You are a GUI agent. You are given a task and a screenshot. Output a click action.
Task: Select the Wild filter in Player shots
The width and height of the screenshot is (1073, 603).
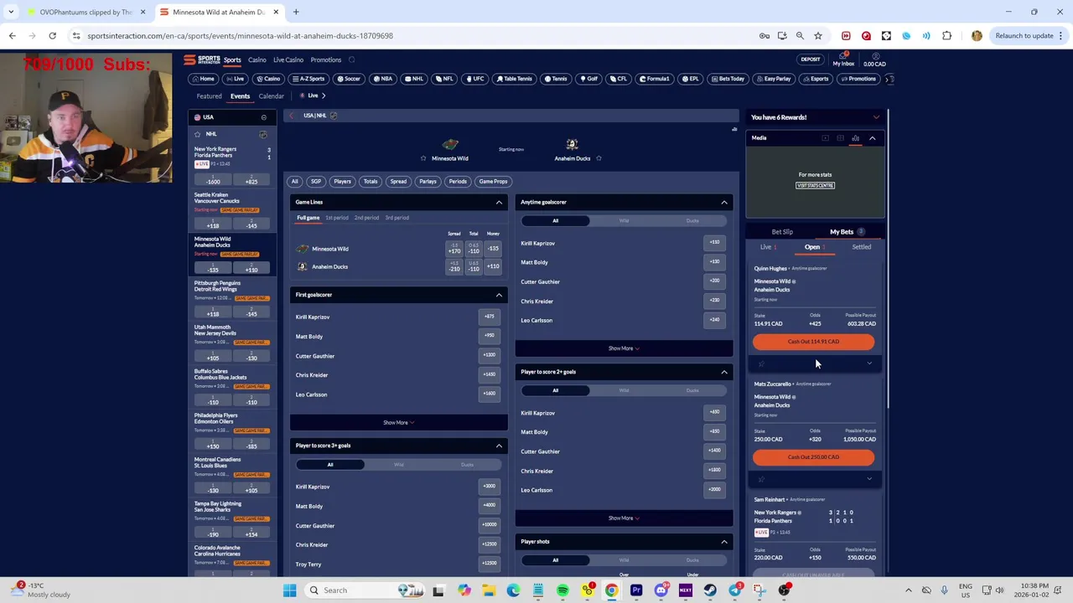point(624,560)
